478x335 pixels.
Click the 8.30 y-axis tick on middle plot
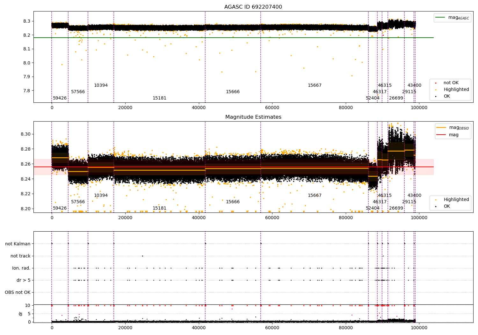tap(25, 134)
